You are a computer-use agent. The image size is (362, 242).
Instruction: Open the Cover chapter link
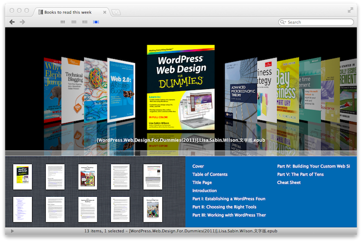pos(198,166)
